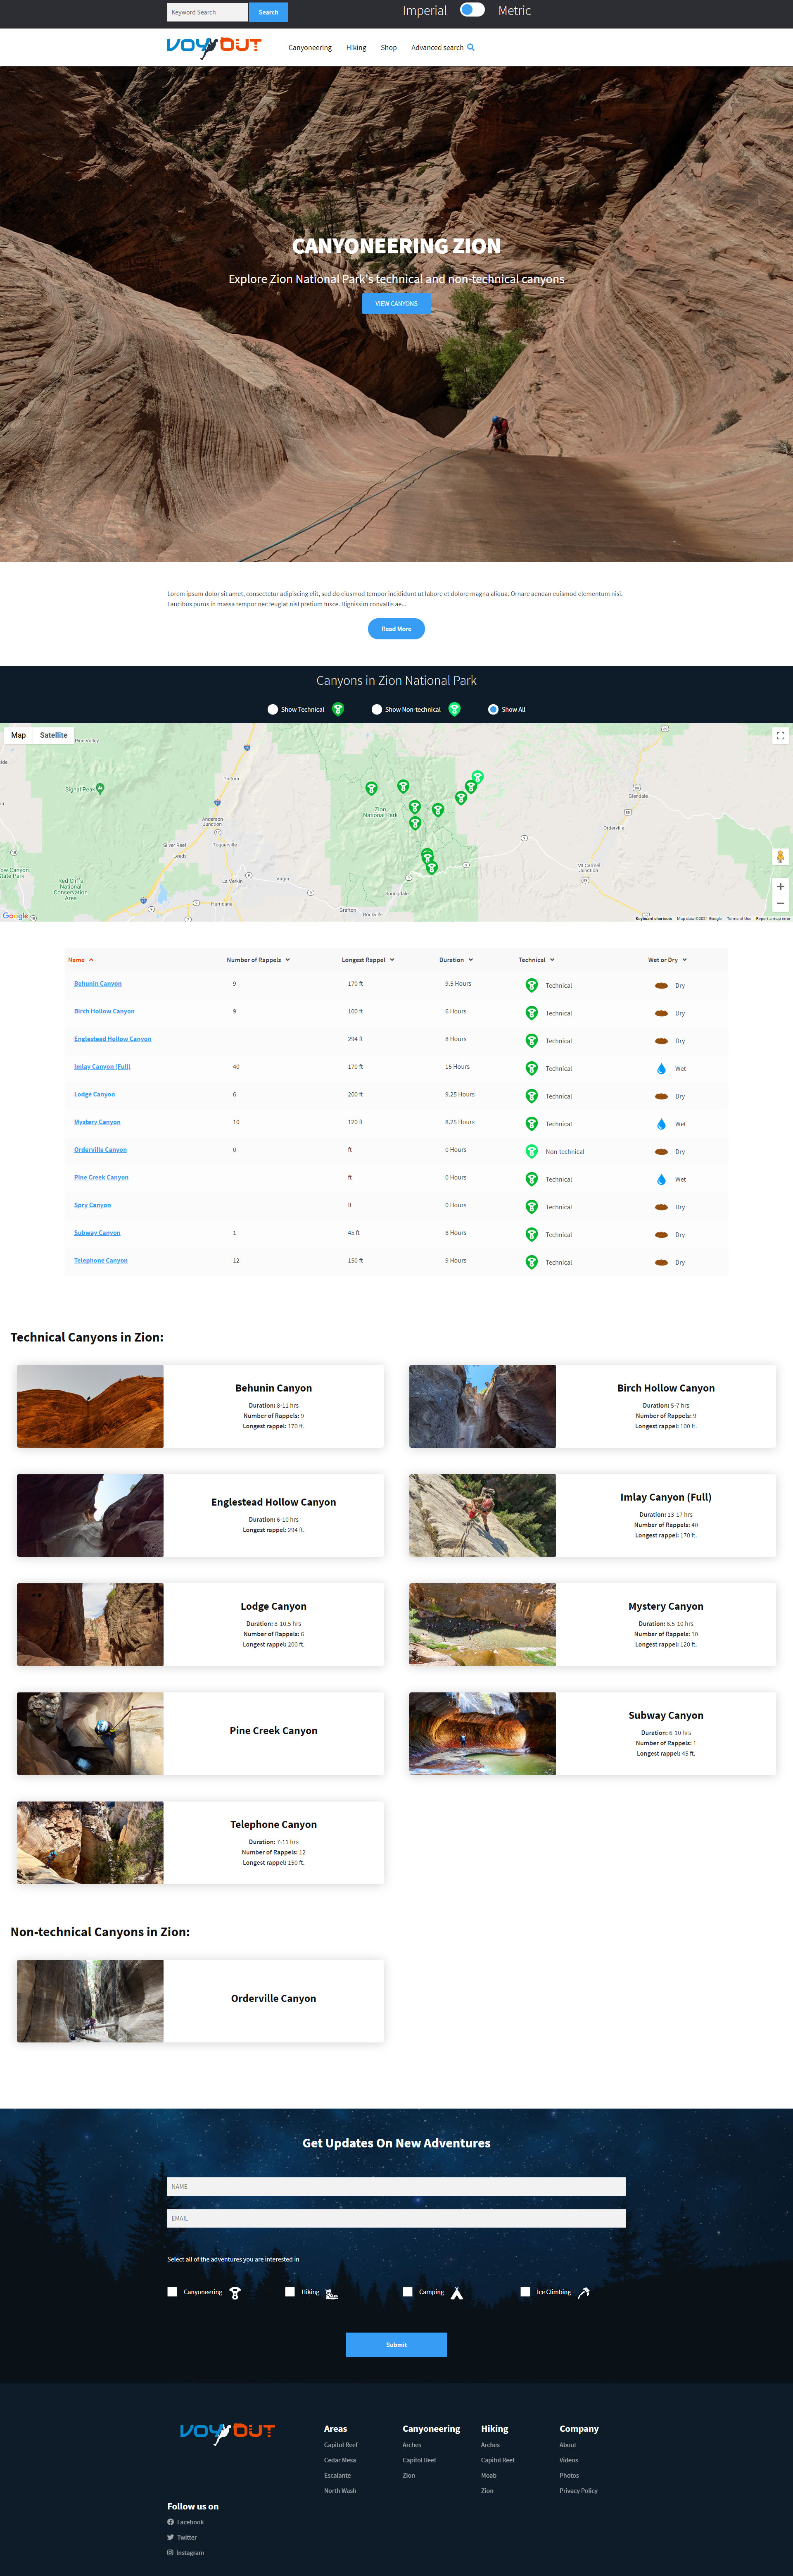
Task: Open Shop nav item
Action: click(x=389, y=47)
